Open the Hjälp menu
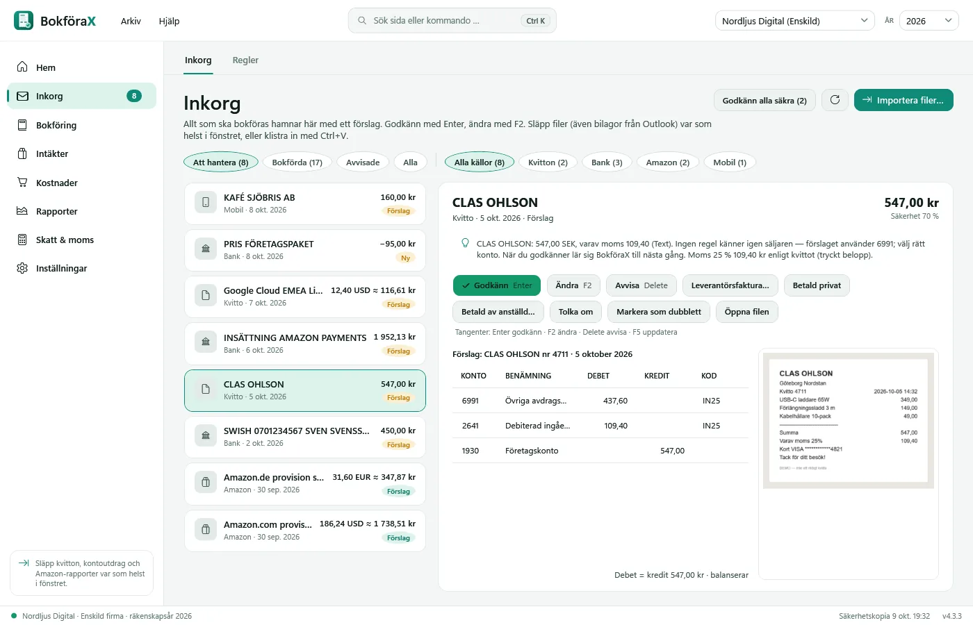The height and width of the screenshot is (625, 973). tap(169, 21)
